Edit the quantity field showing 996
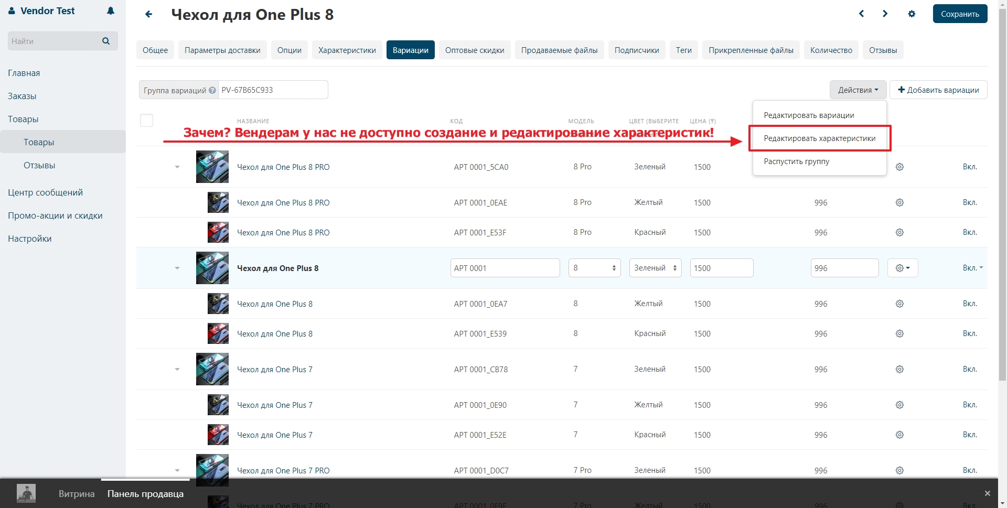Screen dimensions: 1007x508 click(844, 268)
